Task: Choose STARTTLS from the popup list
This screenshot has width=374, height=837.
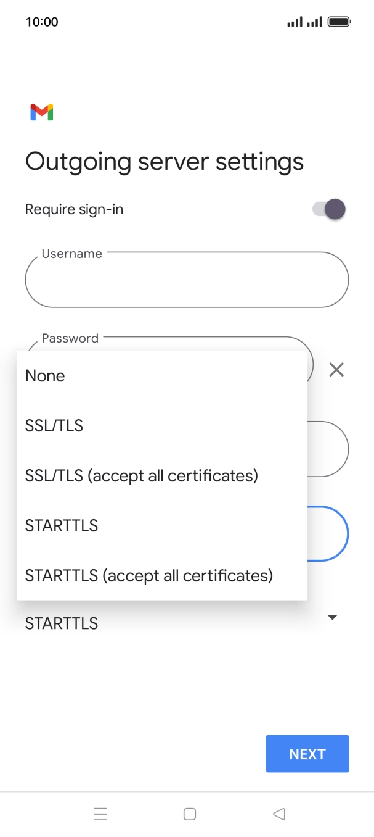Action: pos(62,526)
